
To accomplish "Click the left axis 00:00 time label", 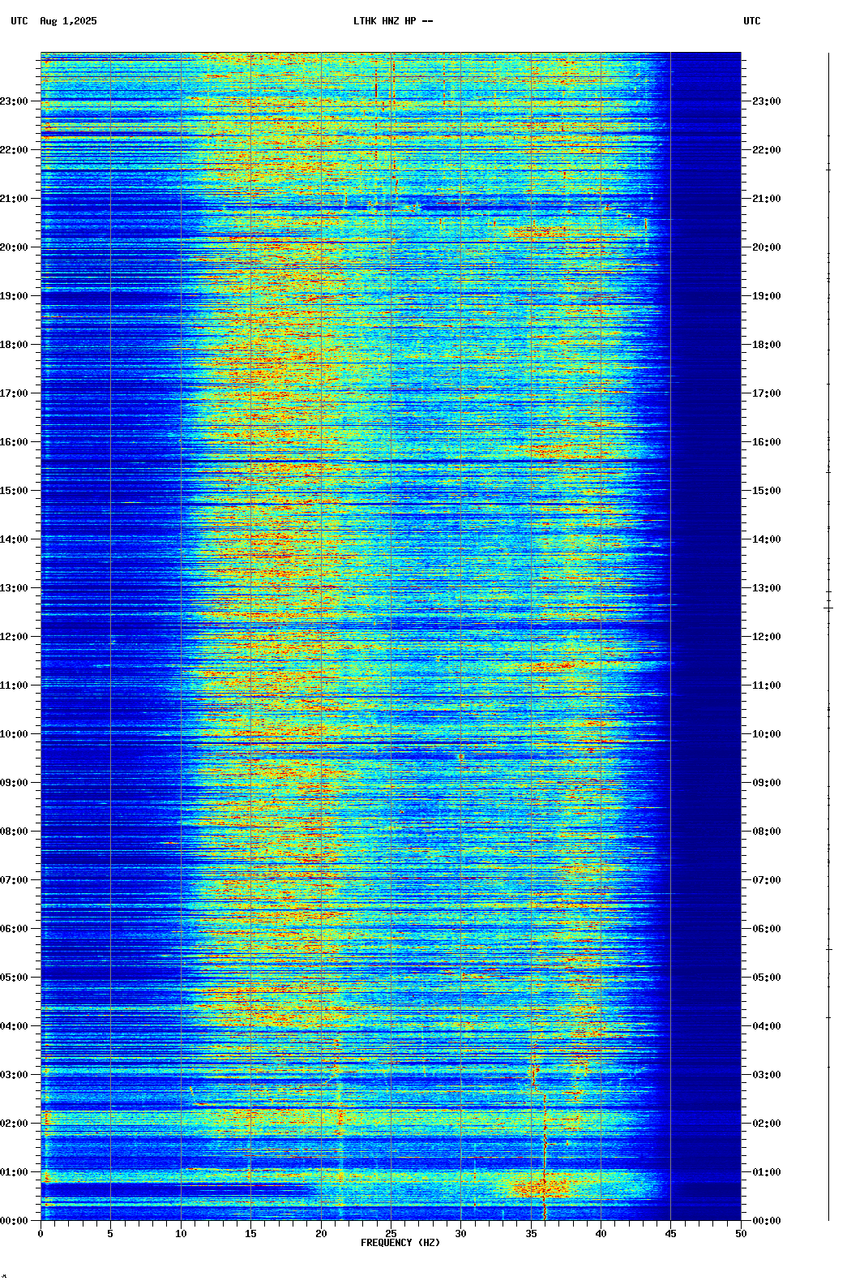I will pos(14,1221).
